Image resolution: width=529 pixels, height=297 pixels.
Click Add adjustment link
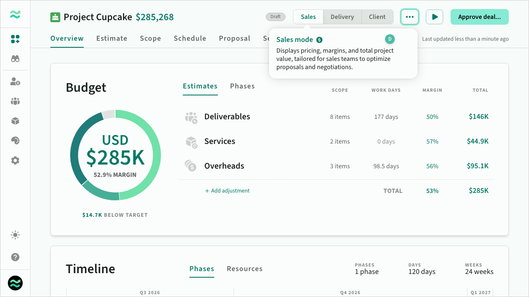click(x=227, y=191)
